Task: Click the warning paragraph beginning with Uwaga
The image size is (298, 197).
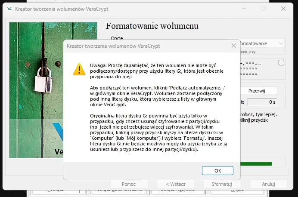Action: (x=157, y=71)
